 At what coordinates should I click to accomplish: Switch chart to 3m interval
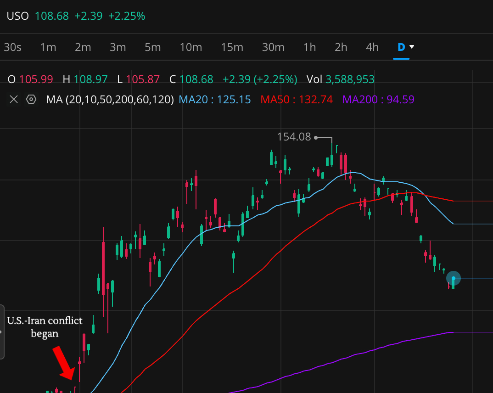118,47
